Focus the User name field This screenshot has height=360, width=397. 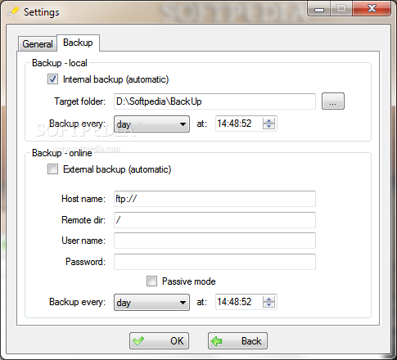pyautogui.click(x=214, y=241)
